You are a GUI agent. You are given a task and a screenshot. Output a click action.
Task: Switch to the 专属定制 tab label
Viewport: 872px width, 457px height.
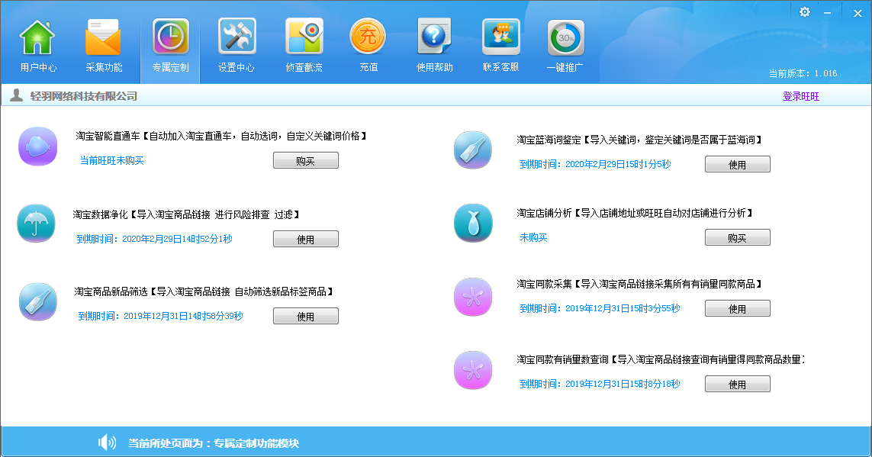(x=171, y=67)
